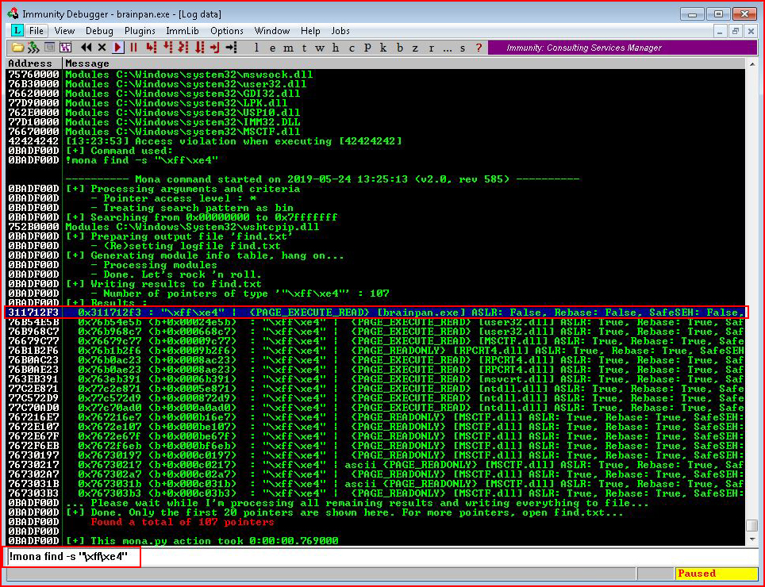This screenshot has width=765, height=587.
Task: Show References with 'r' button
Action: [x=431, y=48]
